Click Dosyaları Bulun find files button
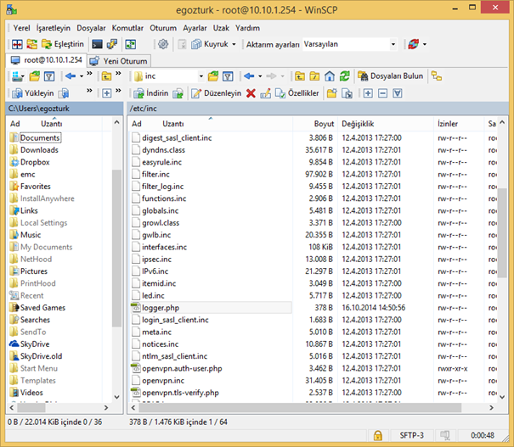Screen dimensions: 514x447 coord(391,76)
